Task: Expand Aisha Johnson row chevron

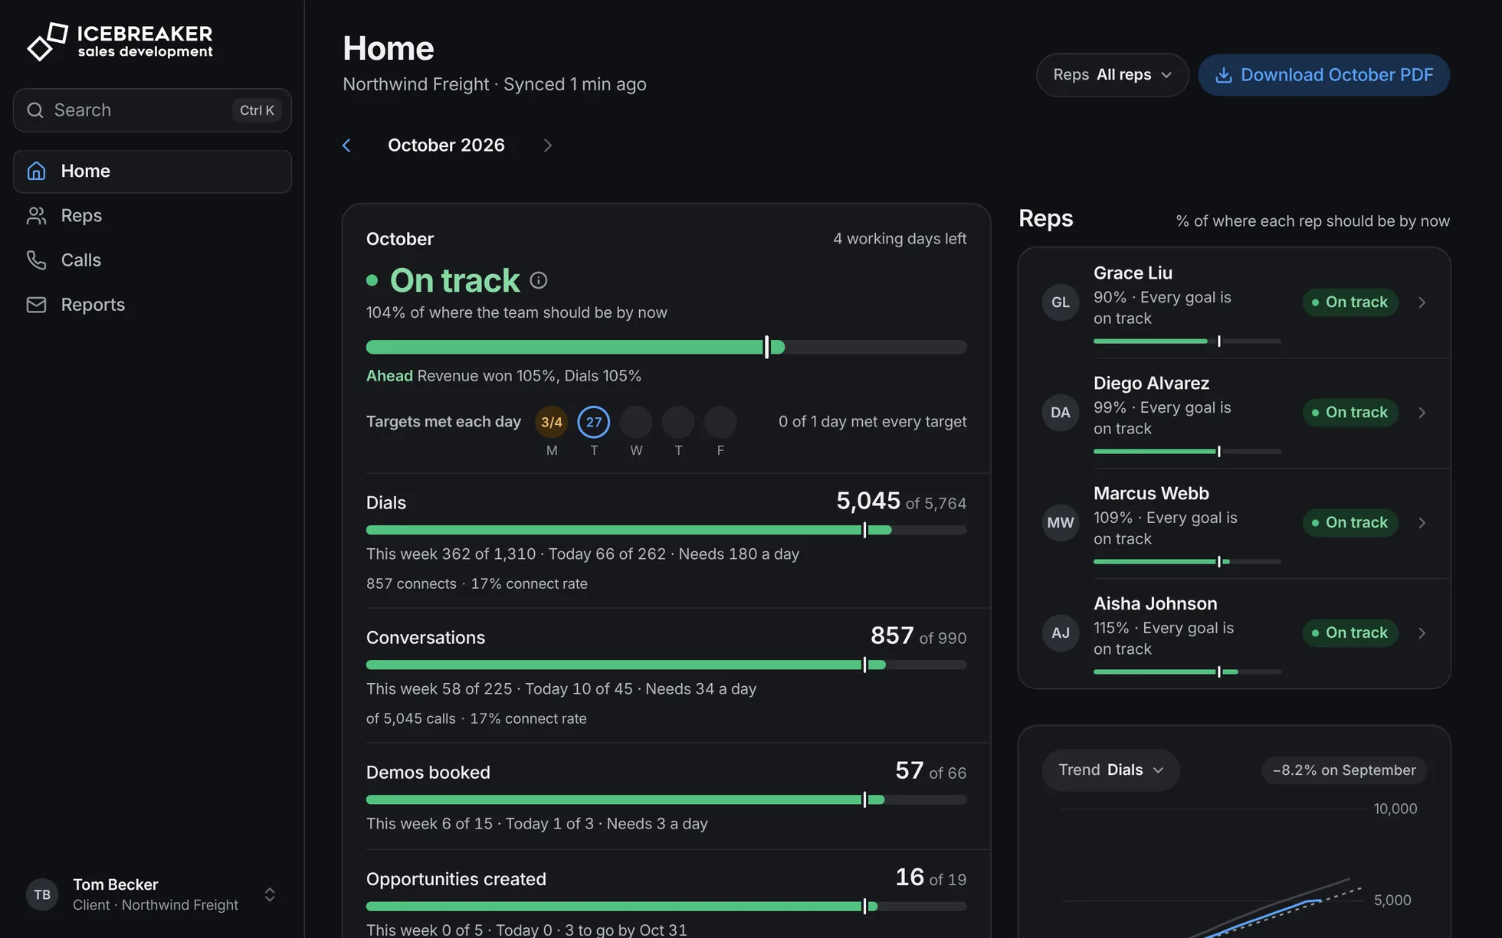Action: click(x=1422, y=633)
